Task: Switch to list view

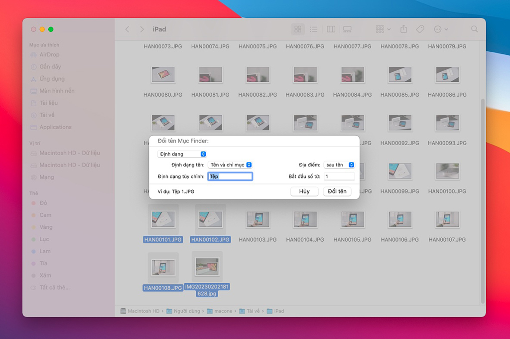Action: click(314, 29)
